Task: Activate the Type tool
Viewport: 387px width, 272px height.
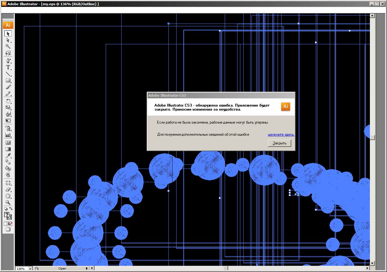Action: (x=8, y=67)
